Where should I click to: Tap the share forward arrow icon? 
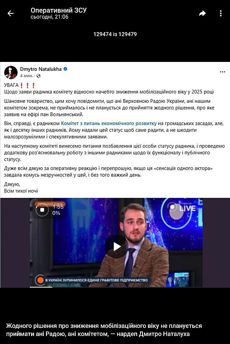point(202,13)
